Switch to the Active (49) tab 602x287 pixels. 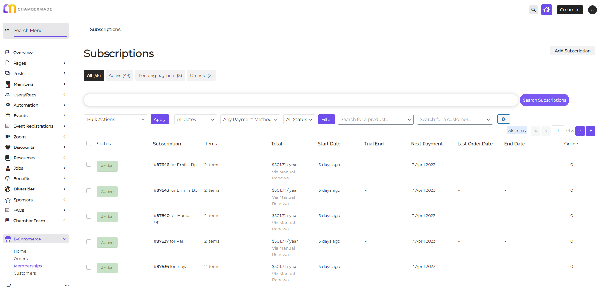[x=119, y=75]
